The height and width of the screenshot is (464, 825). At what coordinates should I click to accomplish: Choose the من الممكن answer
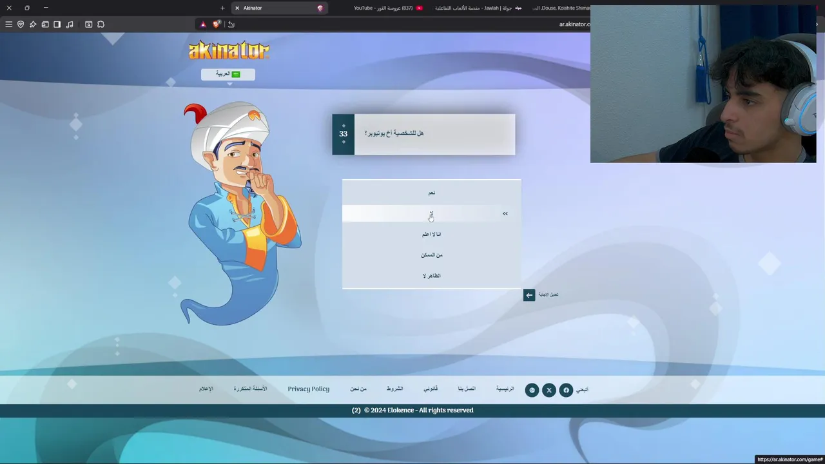pos(431,255)
